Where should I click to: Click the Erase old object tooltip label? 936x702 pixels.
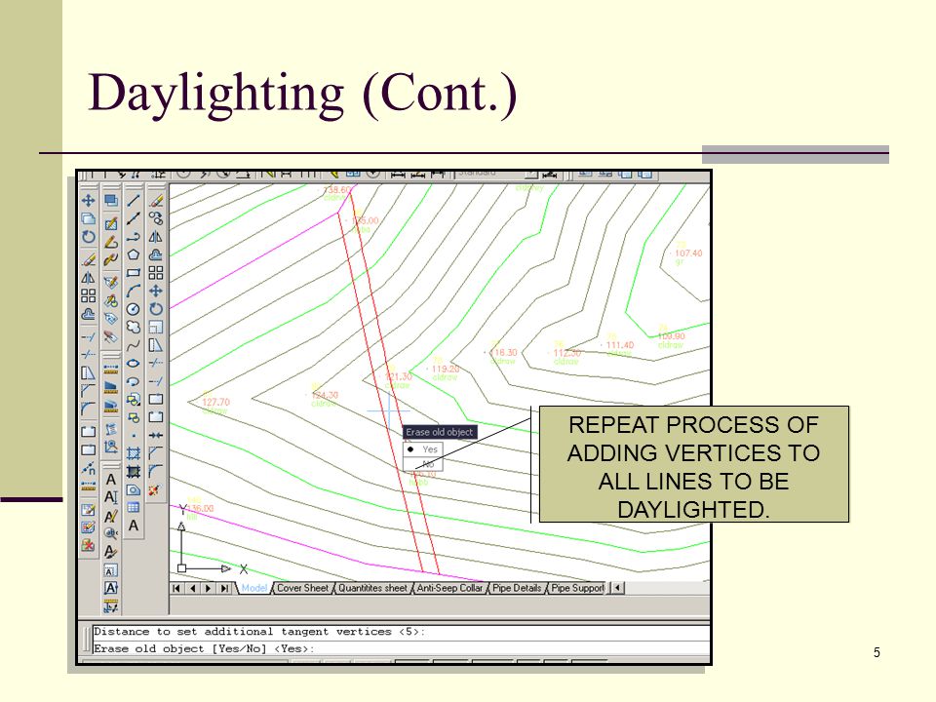440,432
